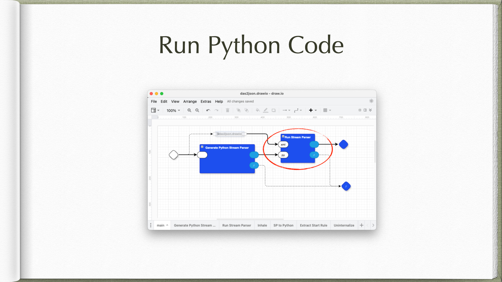Click the delete trash icon
This screenshot has width=502, height=282.
(227, 110)
